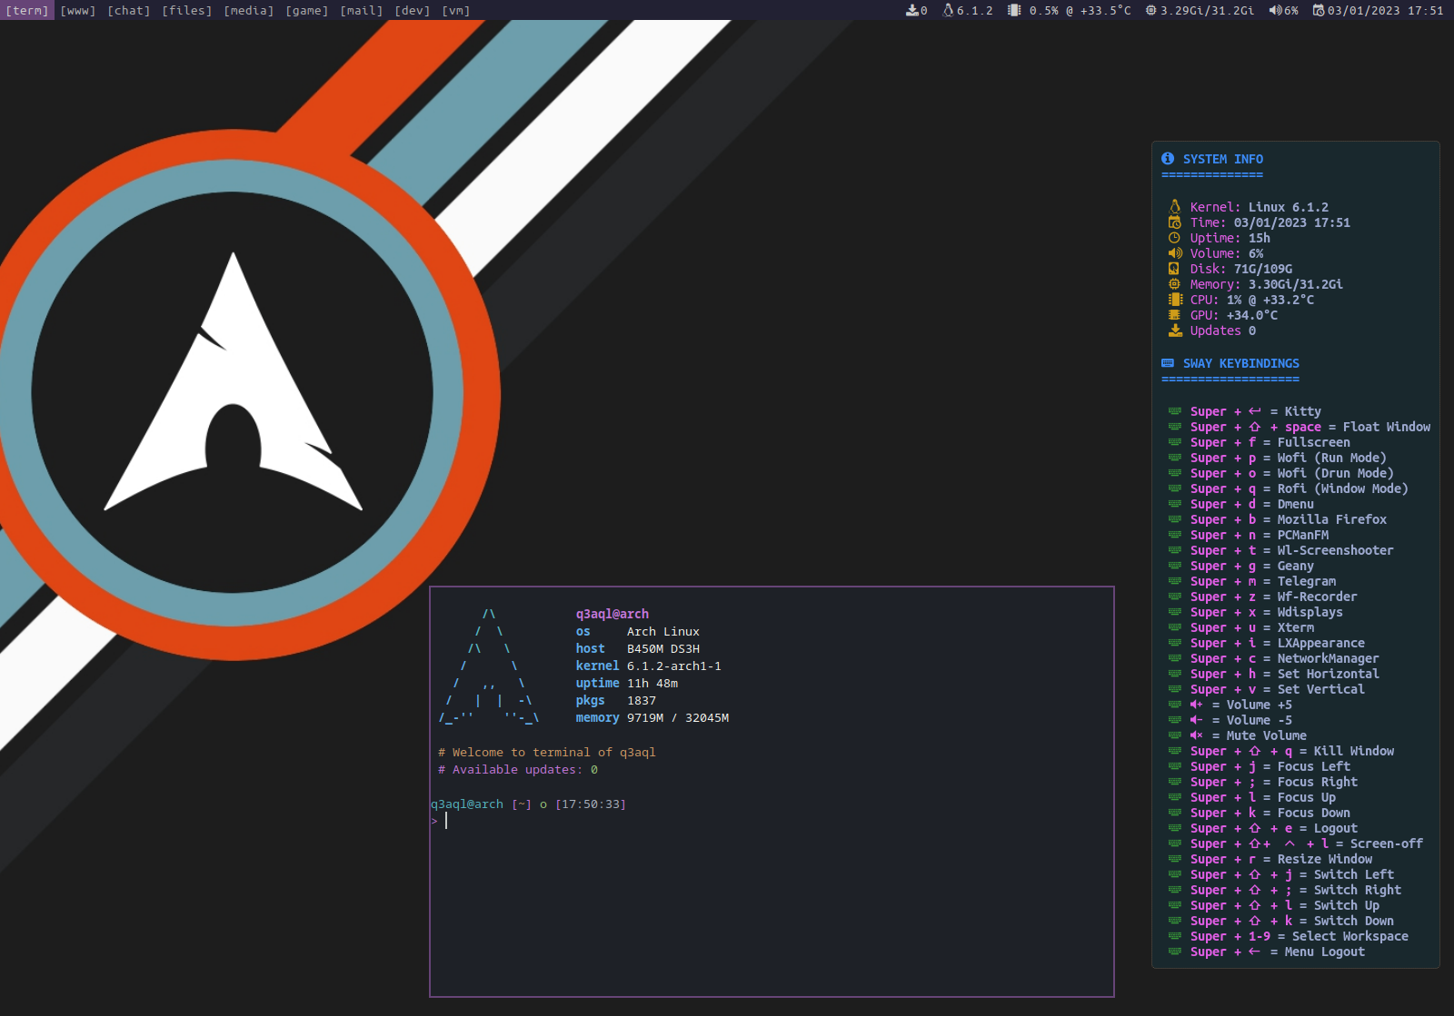Click the volume speaker icon in top bar
1454x1016 pixels.
pos(1276,11)
